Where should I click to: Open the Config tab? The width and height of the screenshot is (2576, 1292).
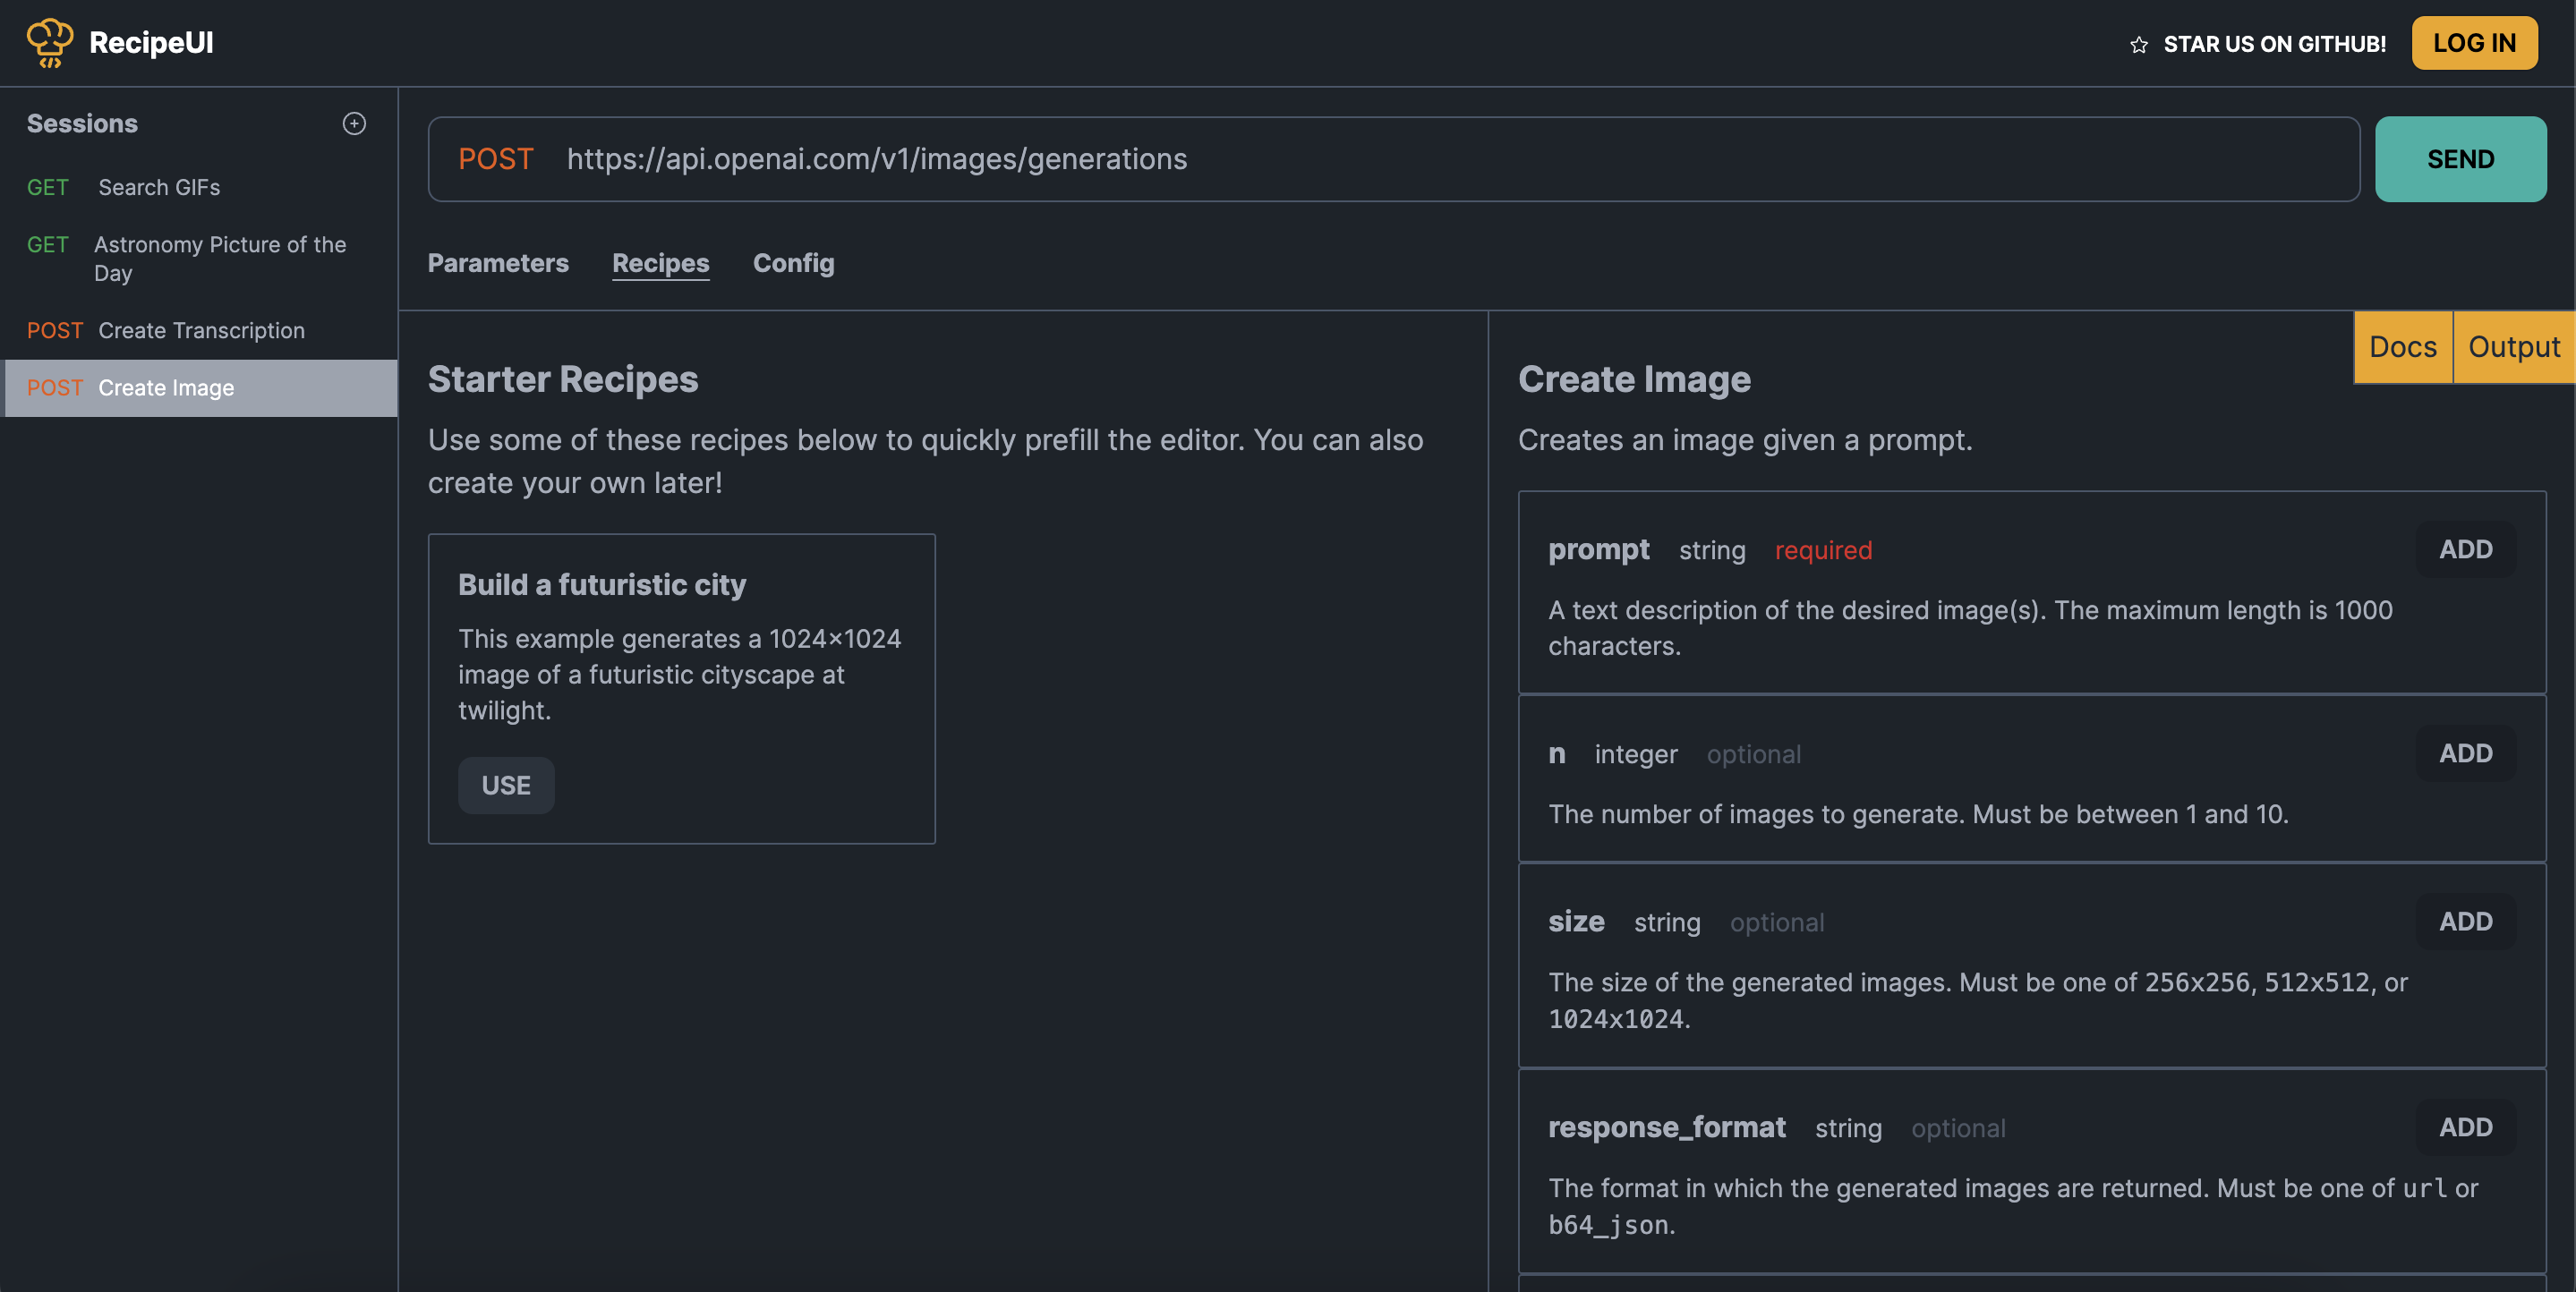point(793,263)
